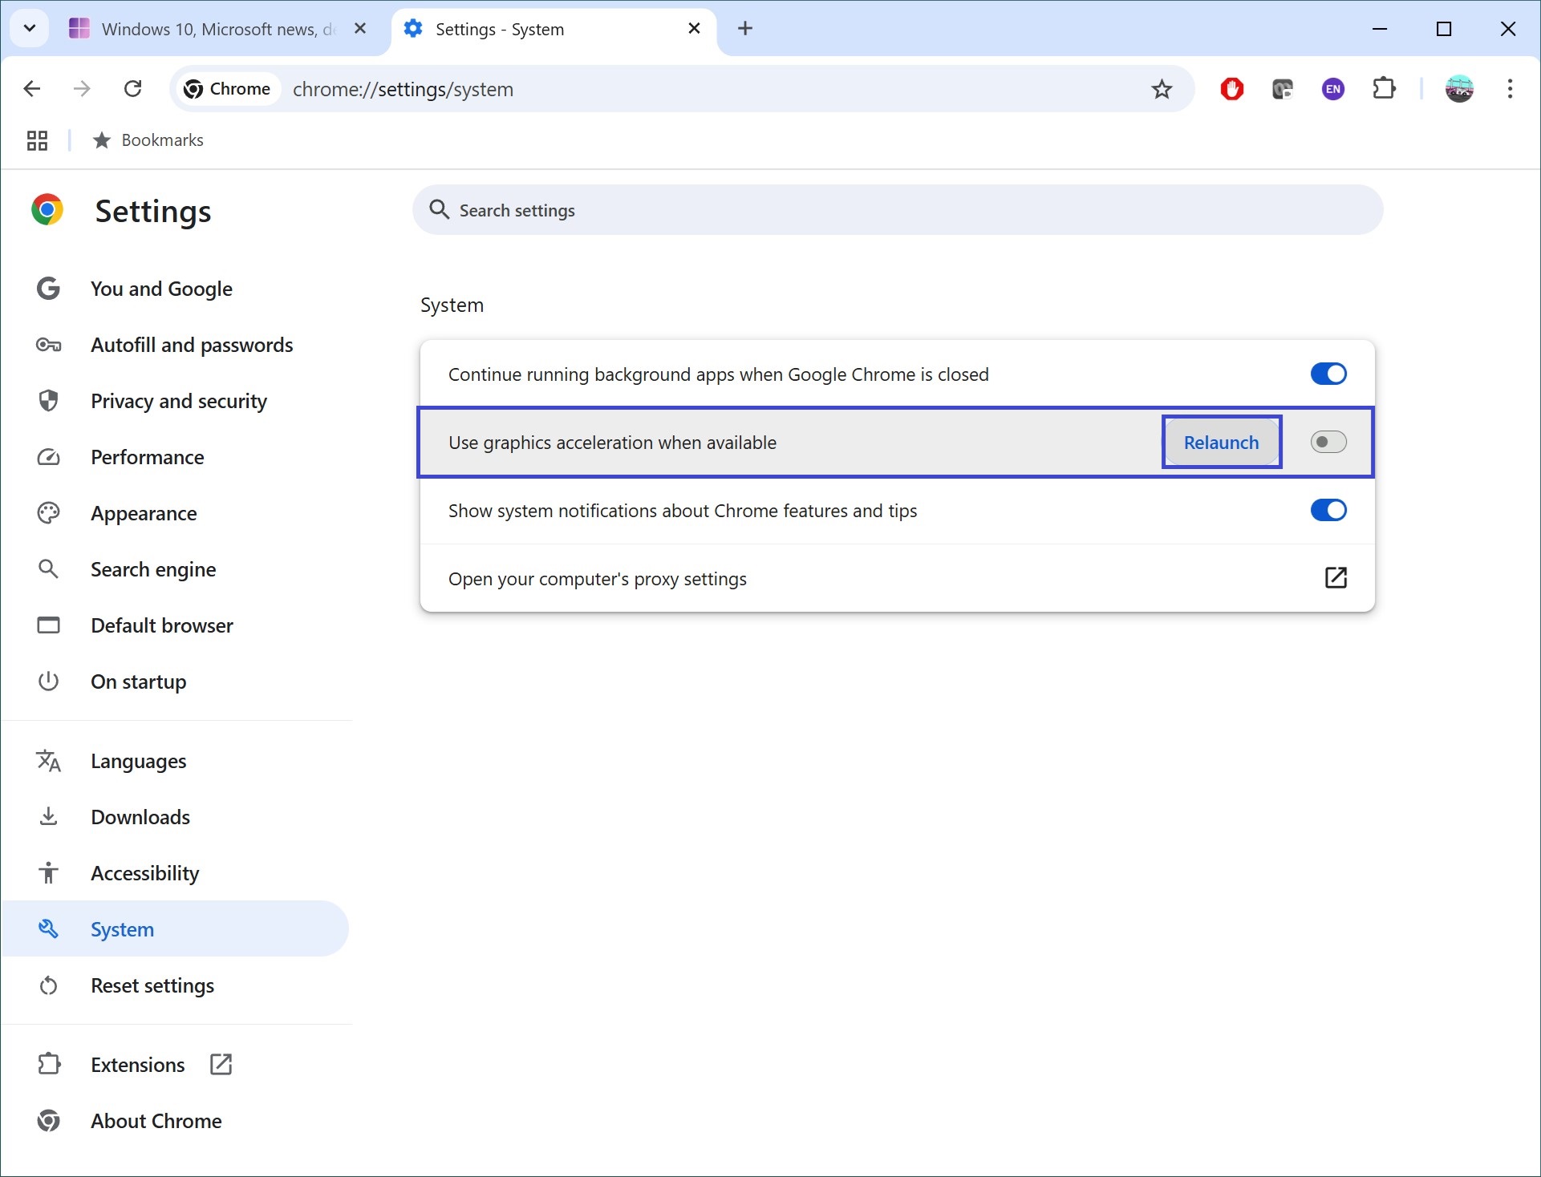The height and width of the screenshot is (1177, 1541).
Task: Maximize the Chrome window
Action: [1444, 29]
